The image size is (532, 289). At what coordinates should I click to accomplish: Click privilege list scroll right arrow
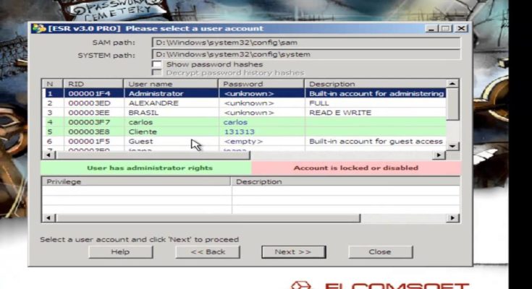(x=452, y=218)
